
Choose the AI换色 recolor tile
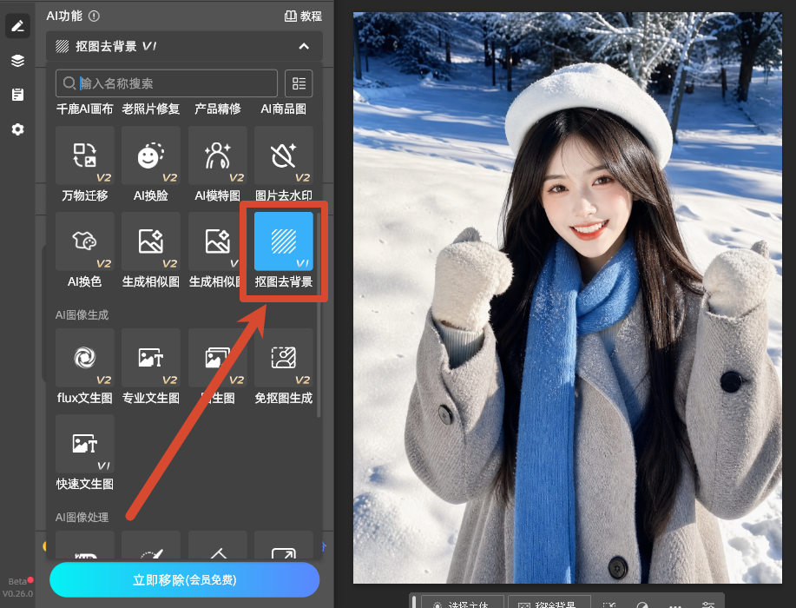(85, 241)
